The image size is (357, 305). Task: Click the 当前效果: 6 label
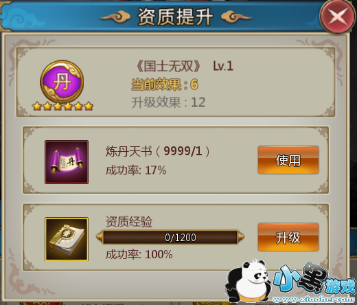165,84
